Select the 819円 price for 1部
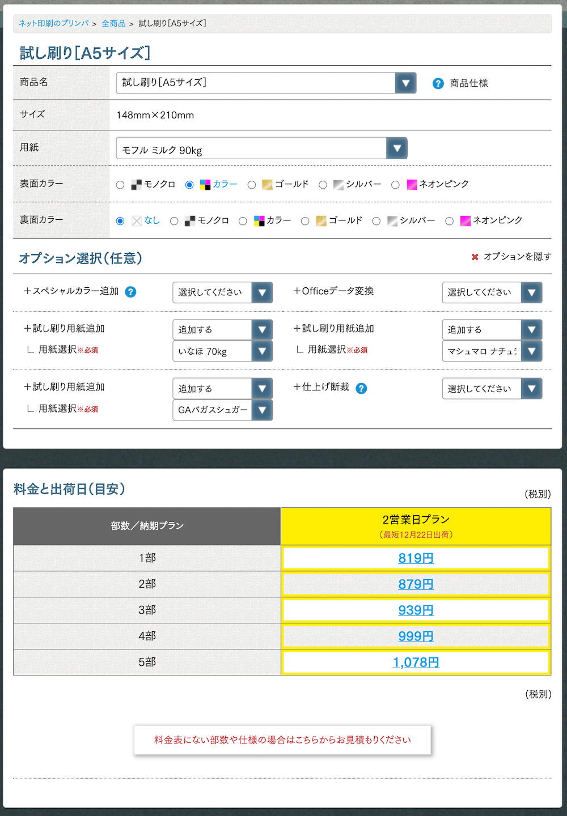567x816 pixels. click(416, 558)
